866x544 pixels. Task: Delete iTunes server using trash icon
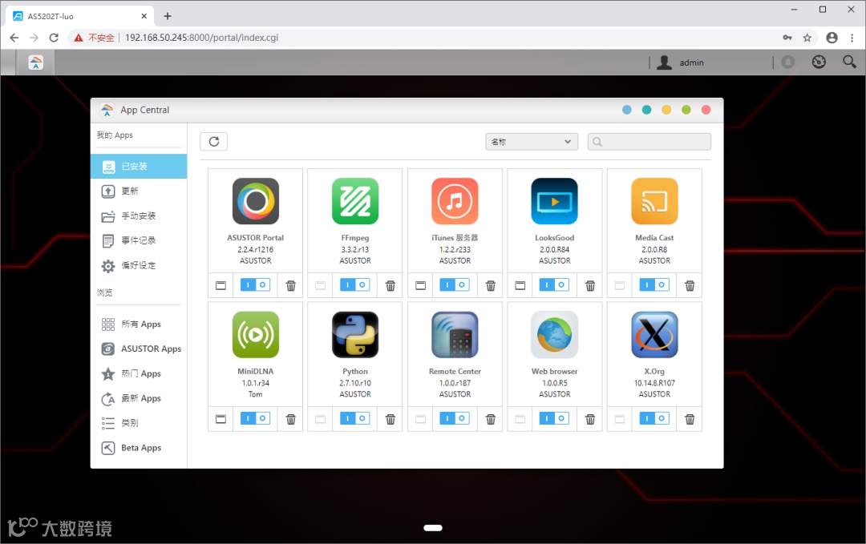pyautogui.click(x=491, y=285)
